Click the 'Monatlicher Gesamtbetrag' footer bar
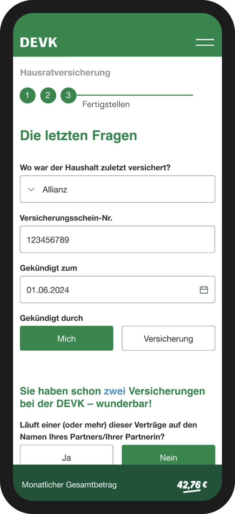This screenshot has height=514, width=235. click(x=69, y=485)
